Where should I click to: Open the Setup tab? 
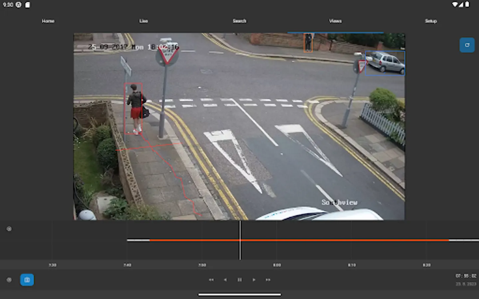click(x=431, y=21)
